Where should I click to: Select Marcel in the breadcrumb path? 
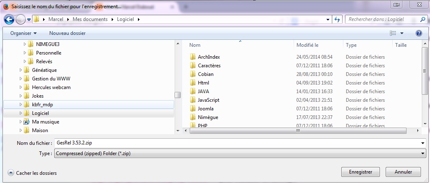pyautogui.click(x=56, y=19)
